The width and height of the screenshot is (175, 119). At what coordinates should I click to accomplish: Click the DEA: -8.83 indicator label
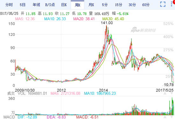[x=56, y=117]
